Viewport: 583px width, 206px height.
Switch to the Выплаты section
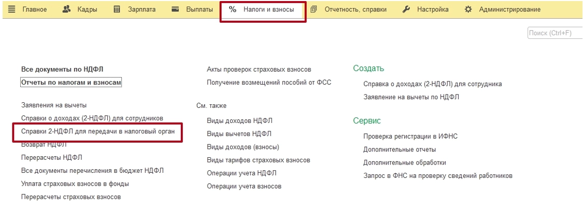coord(200,9)
